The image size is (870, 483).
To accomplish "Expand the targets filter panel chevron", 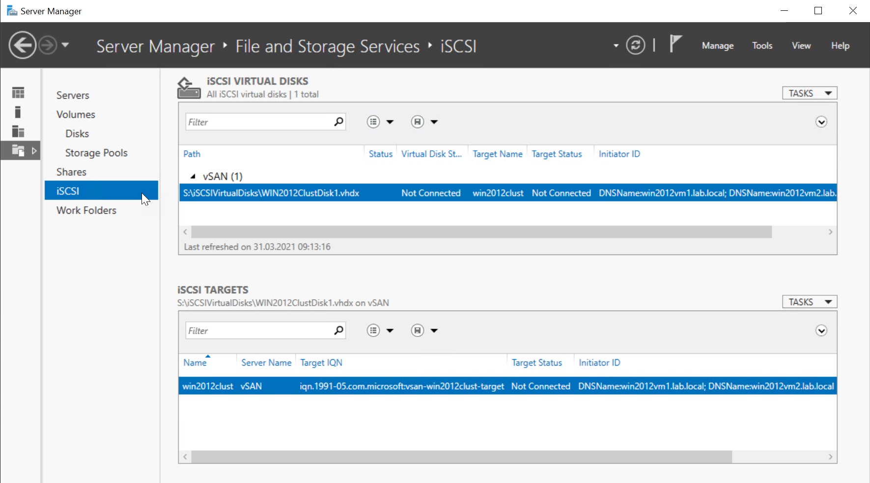I will click(x=821, y=331).
